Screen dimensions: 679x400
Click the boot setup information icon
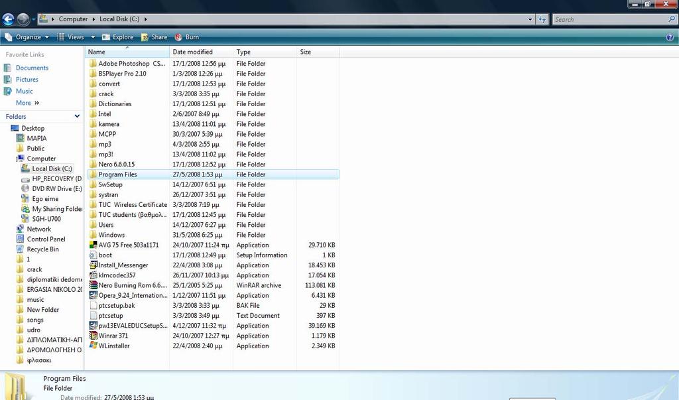coord(93,255)
